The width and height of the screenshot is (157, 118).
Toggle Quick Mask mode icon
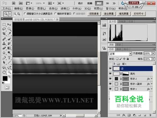pos(7,87)
